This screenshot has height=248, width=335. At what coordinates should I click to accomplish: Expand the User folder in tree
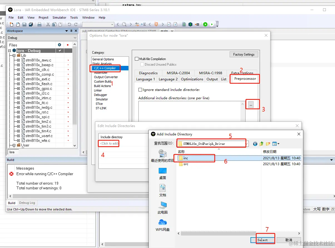coord(14,145)
